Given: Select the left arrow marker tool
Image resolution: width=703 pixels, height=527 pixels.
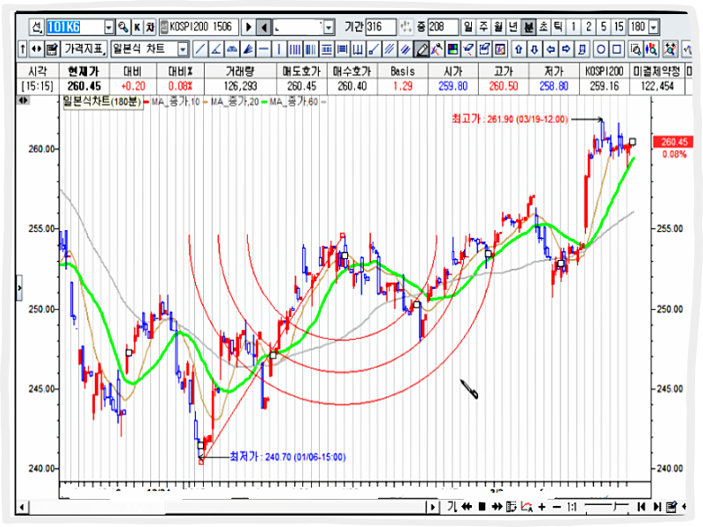Looking at the screenshot, I should [551, 49].
